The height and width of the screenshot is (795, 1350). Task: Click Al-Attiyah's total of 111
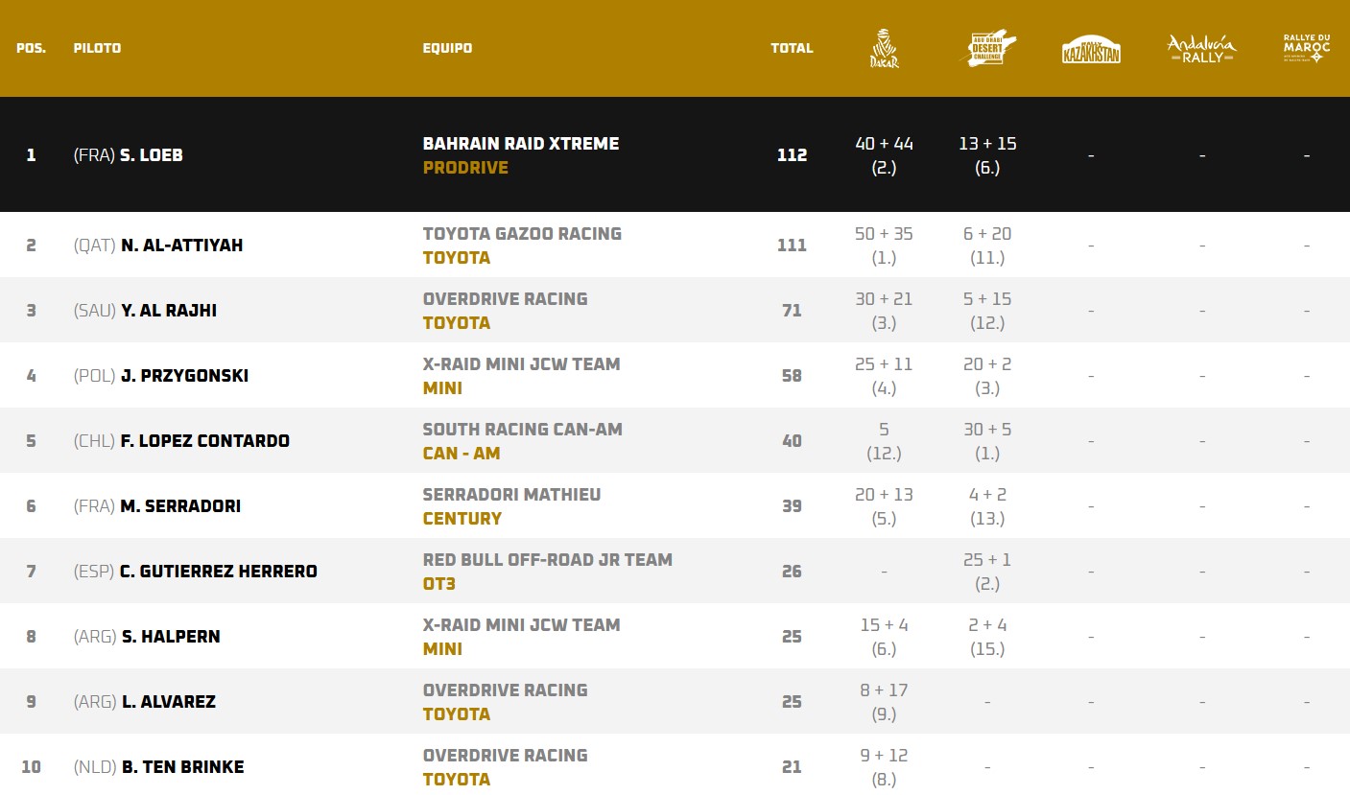tap(792, 246)
